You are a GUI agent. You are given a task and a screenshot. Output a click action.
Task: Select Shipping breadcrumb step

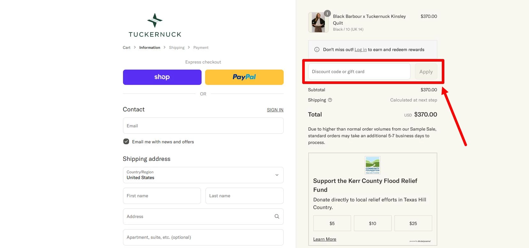click(177, 48)
